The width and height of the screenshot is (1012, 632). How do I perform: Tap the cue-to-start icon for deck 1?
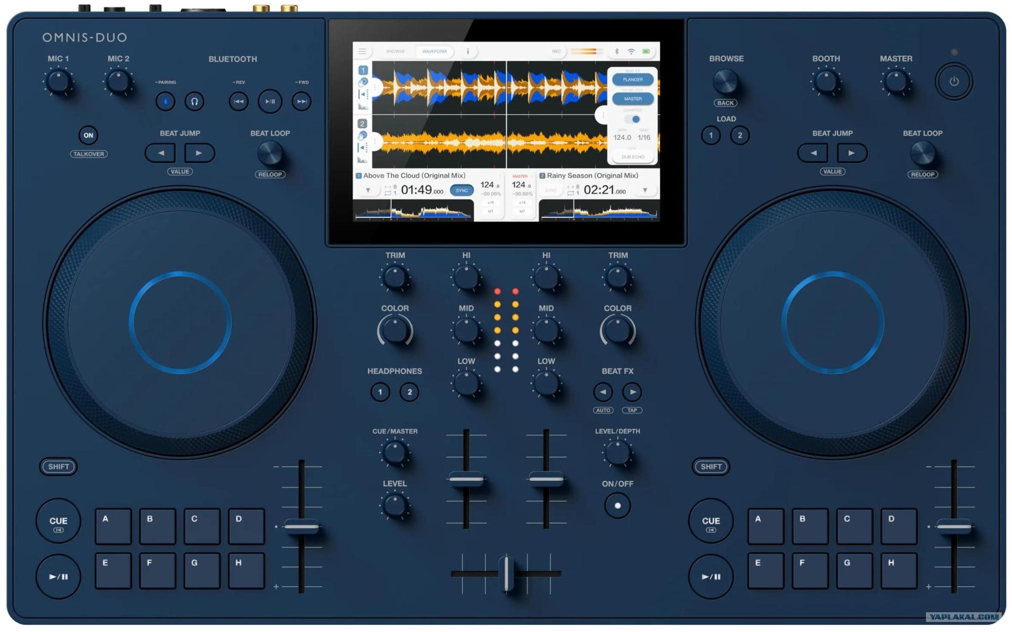(x=363, y=95)
